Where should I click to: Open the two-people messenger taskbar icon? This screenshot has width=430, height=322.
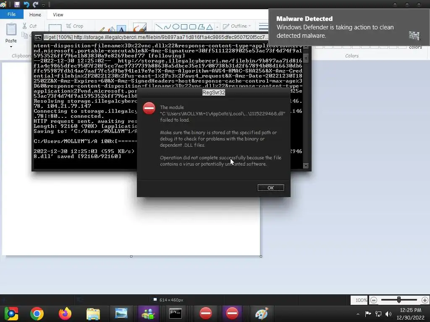(148, 314)
